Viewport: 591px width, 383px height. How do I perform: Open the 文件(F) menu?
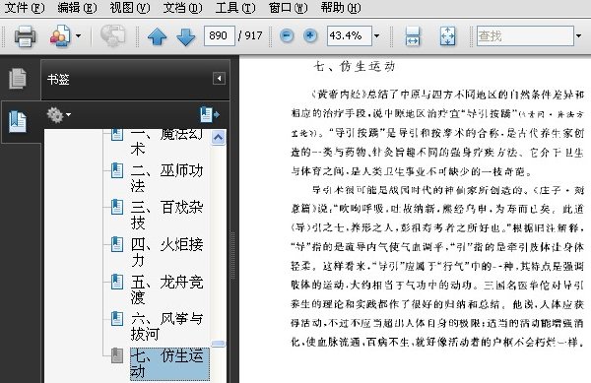coord(25,8)
